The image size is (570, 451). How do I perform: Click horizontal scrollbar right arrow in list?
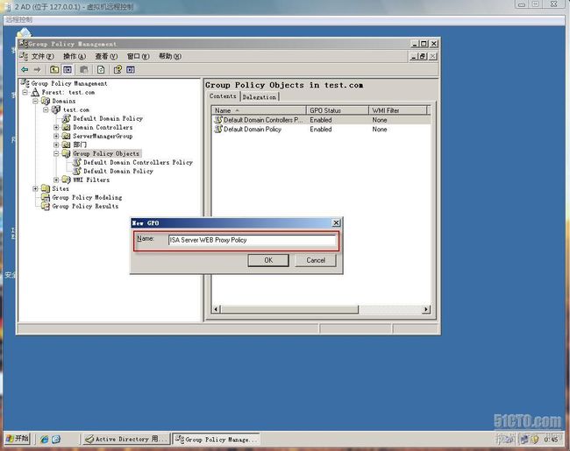coord(426,309)
